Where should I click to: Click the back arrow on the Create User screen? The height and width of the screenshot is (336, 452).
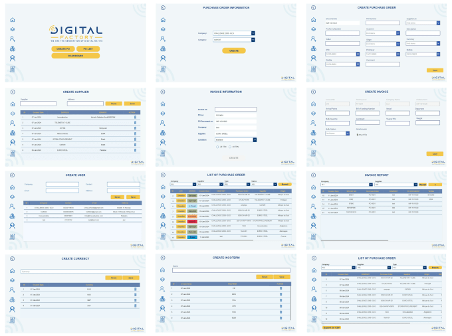pyautogui.click(x=13, y=175)
